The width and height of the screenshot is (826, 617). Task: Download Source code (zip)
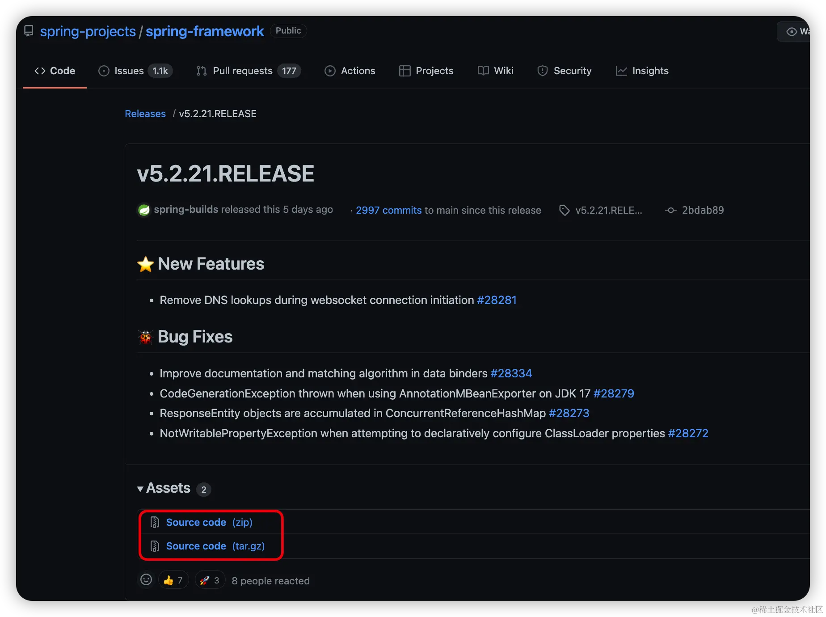(x=209, y=522)
